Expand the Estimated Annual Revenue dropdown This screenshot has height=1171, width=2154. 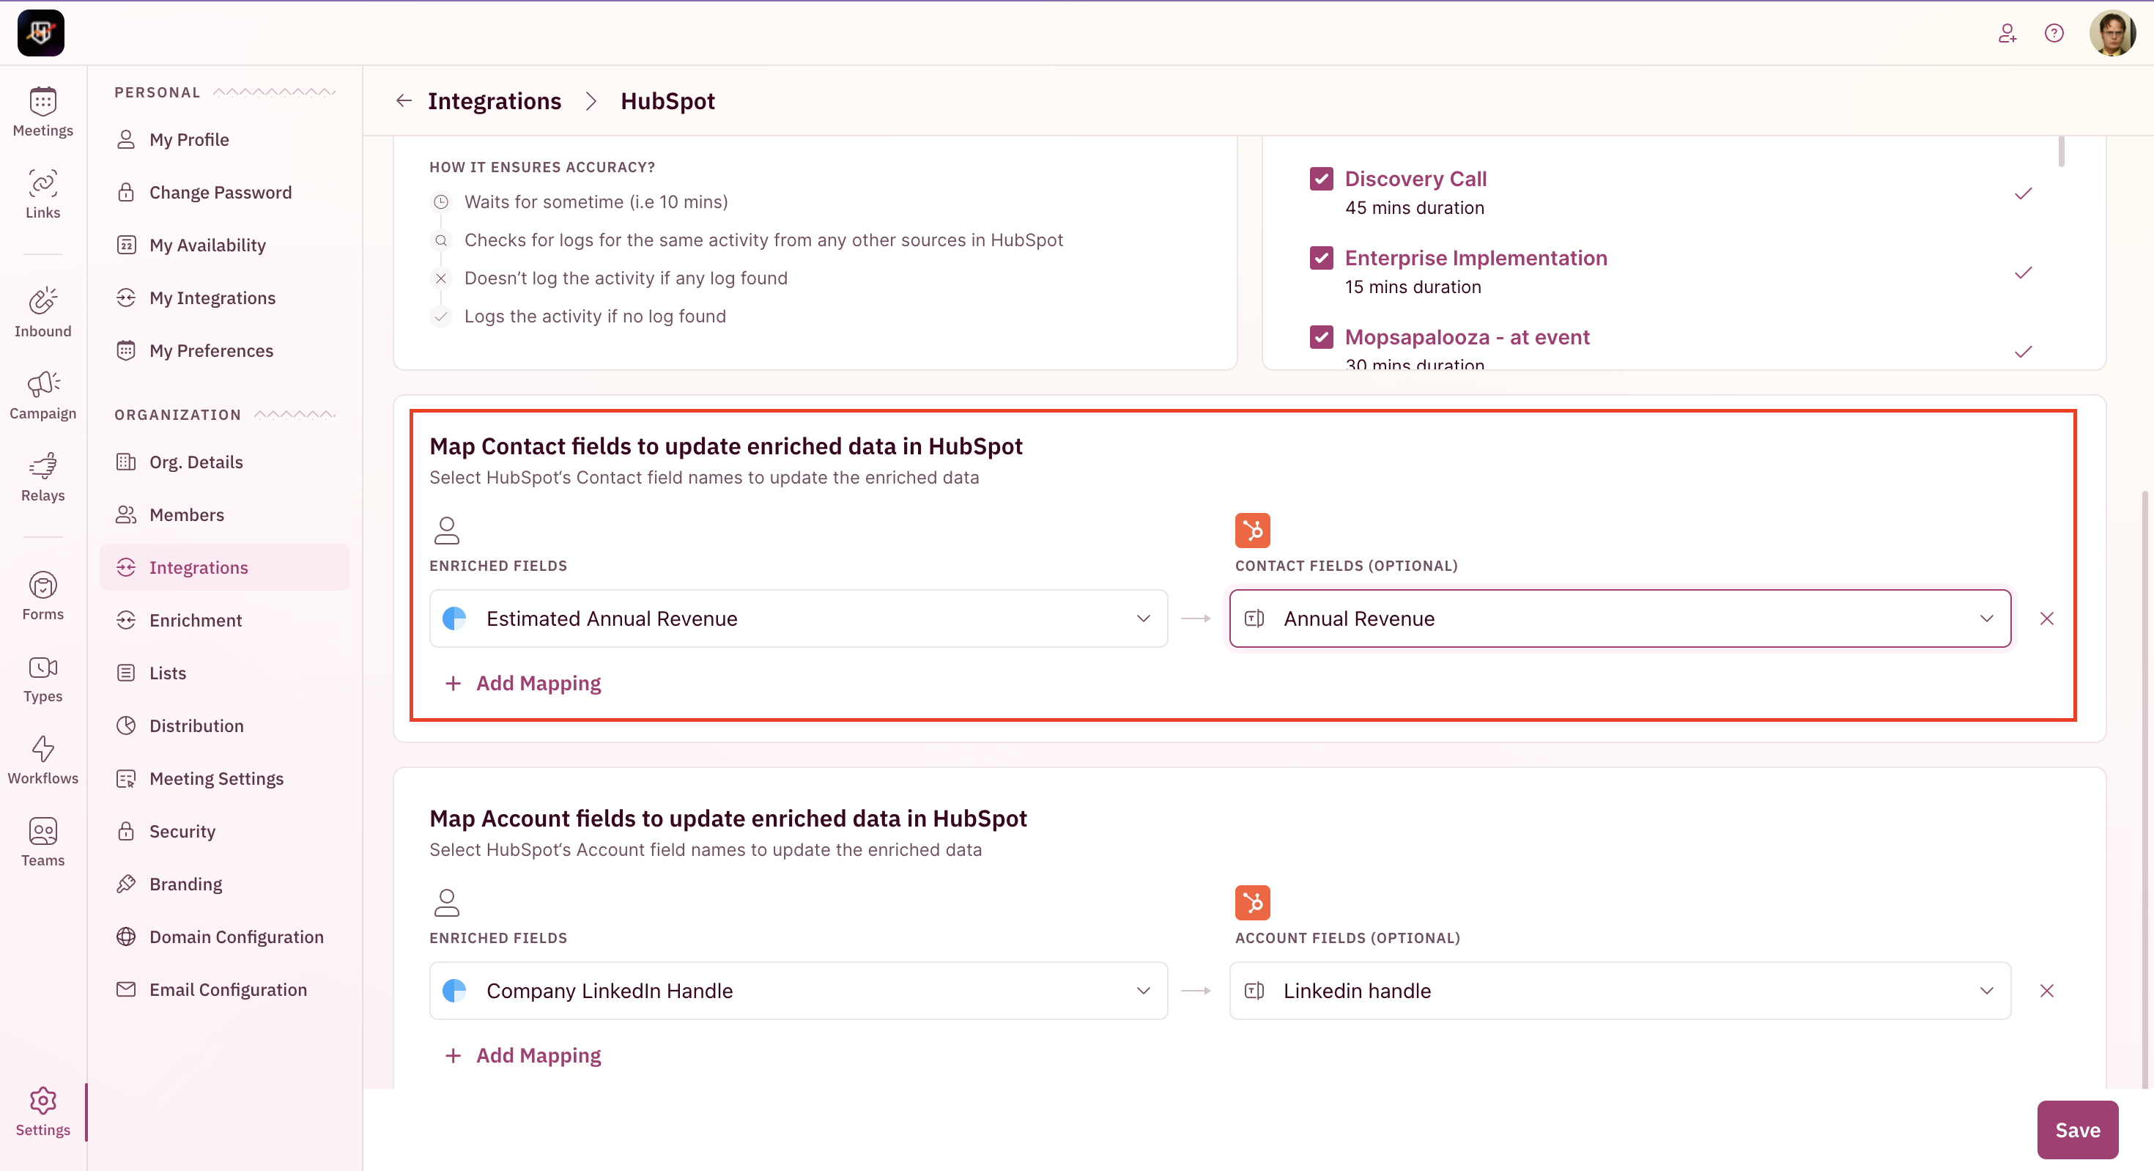click(x=798, y=618)
